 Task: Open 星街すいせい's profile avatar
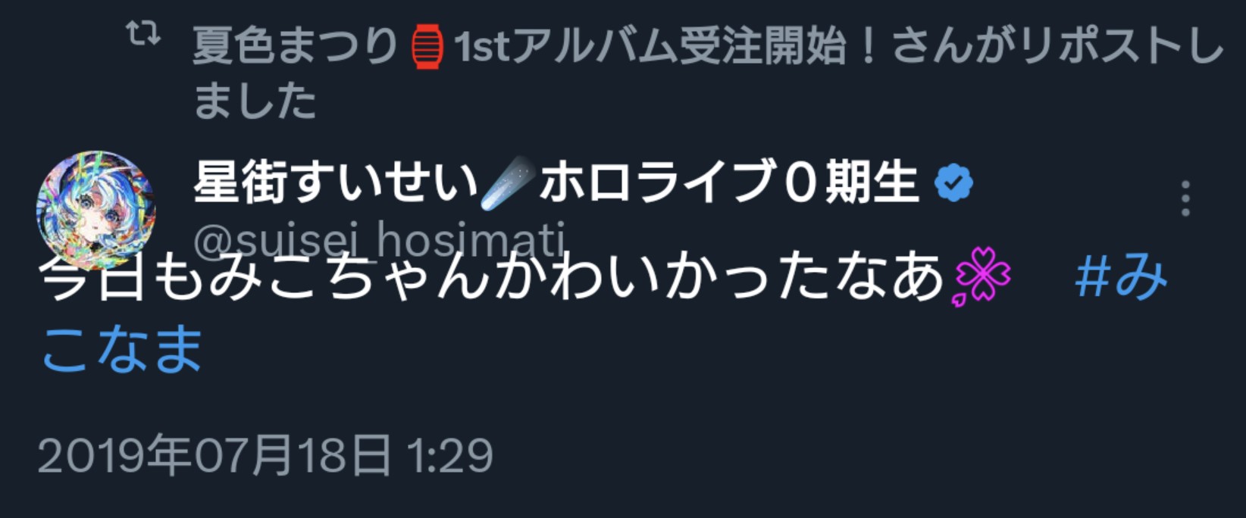pos(96,210)
